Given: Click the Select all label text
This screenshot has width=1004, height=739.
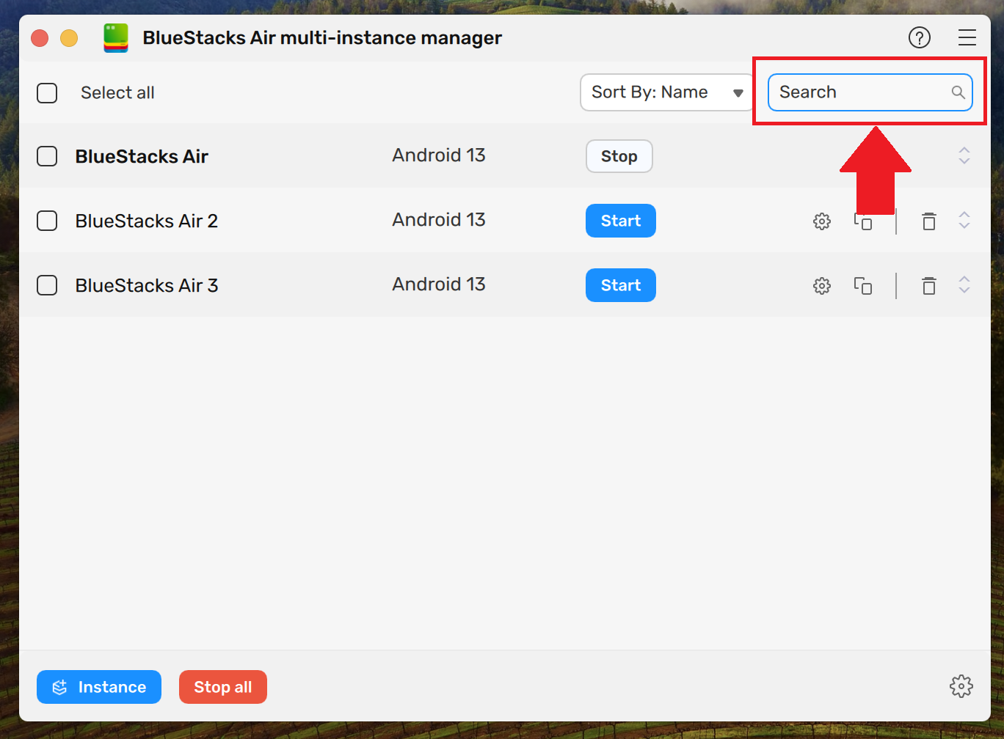Looking at the screenshot, I should point(117,93).
